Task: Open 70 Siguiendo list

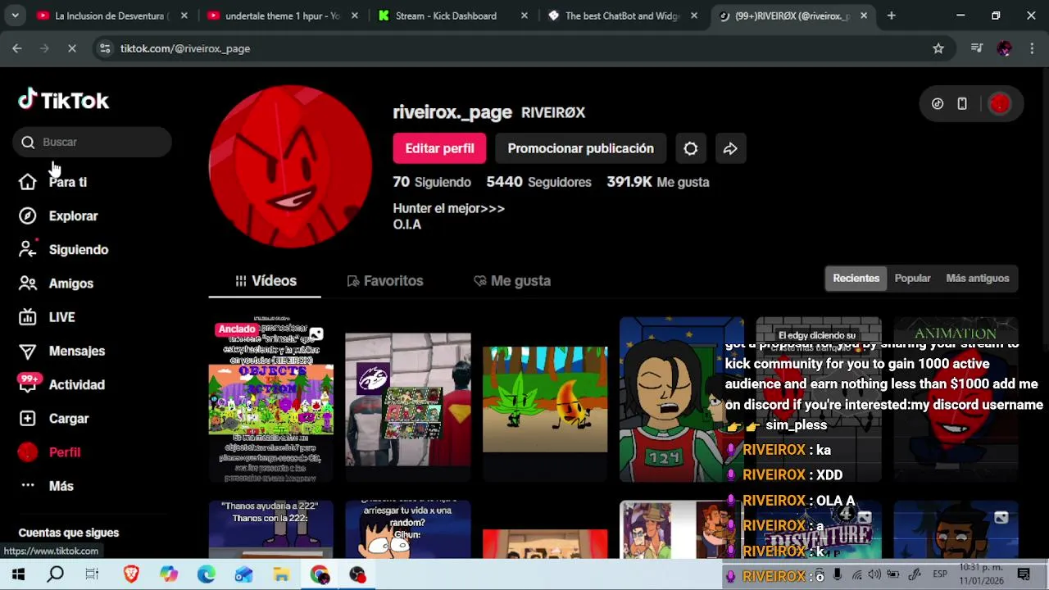Action: point(432,182)
